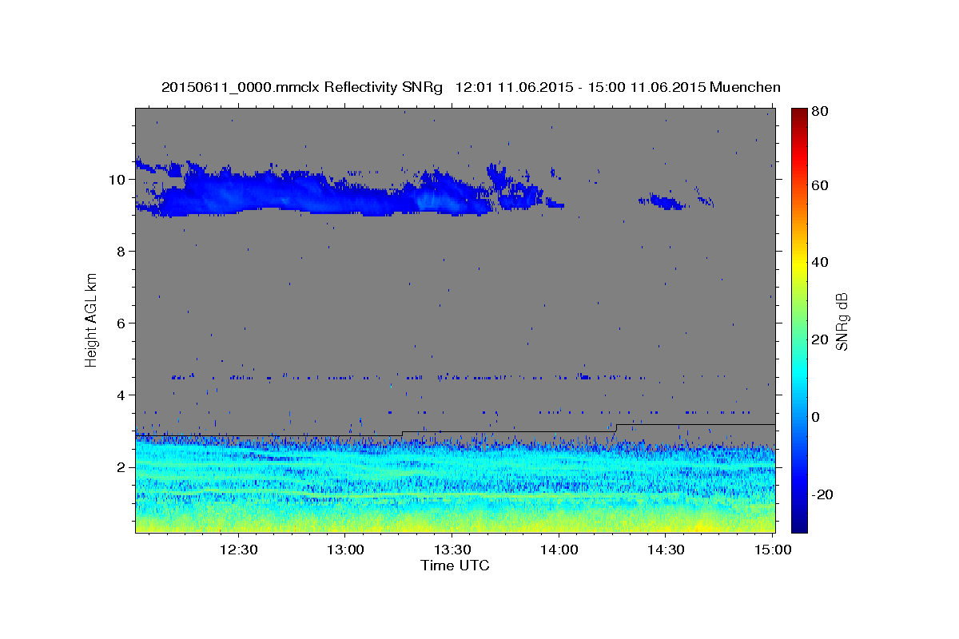959x639 pixels.
Task: Click the 13:00 time tick label
Action: click(x=345, y=550)
